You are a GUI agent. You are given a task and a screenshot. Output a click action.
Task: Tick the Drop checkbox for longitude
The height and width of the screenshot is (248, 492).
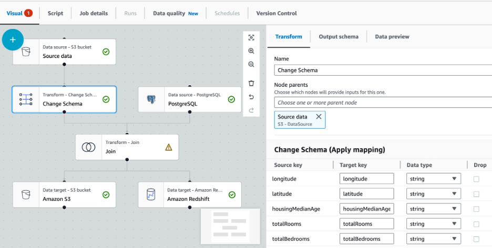(476, 179)
